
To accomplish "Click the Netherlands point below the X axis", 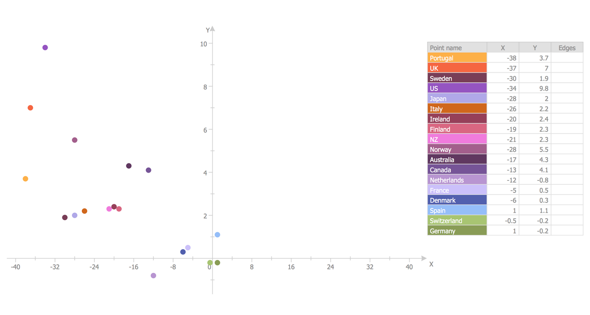I will coord(153,276).
